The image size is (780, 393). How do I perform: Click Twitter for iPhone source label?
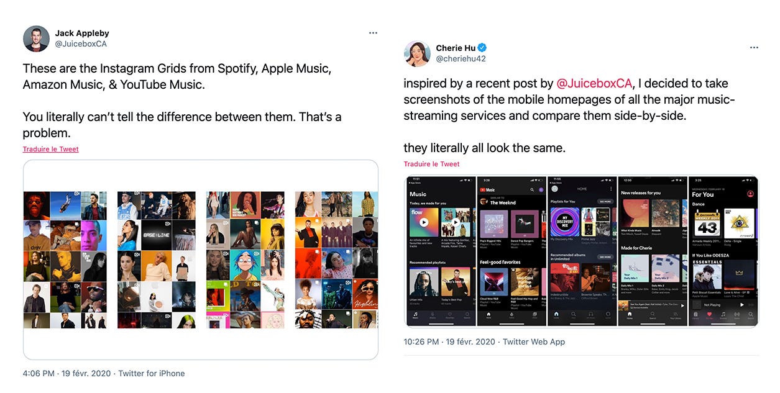(152, 373)
